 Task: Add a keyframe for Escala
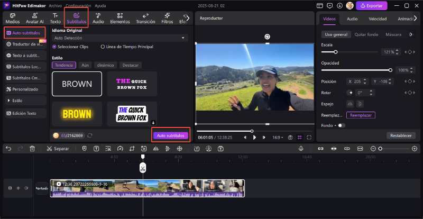coord(409,52)
